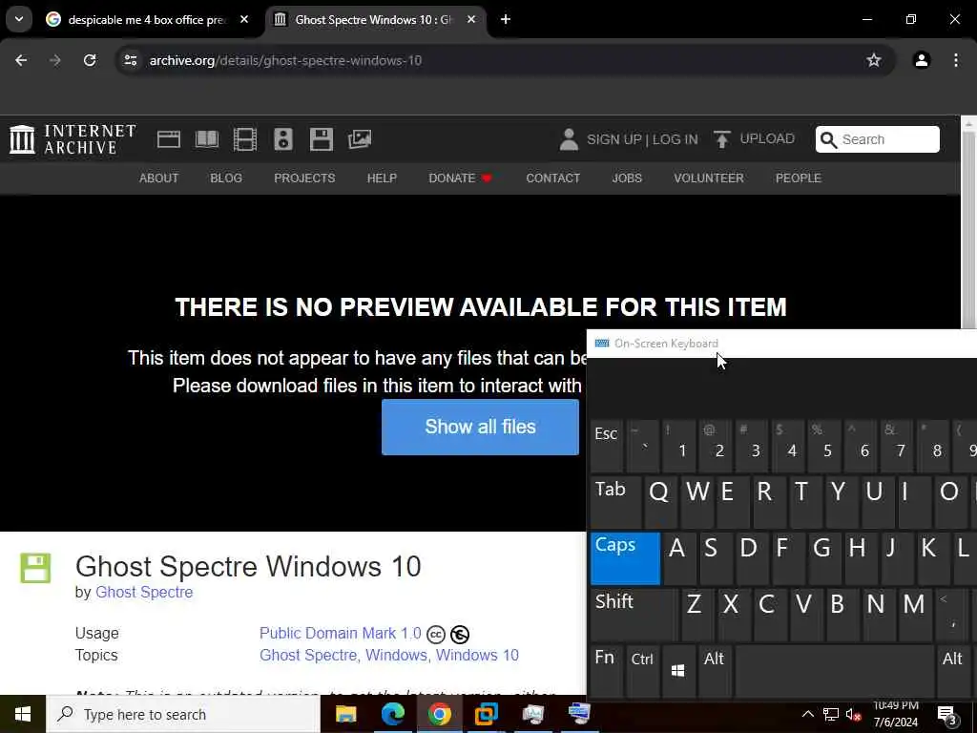Open File Explorer from taskbar
This screenshot has width=977, height=733.
pyautogui.click(x=345, y=714)
